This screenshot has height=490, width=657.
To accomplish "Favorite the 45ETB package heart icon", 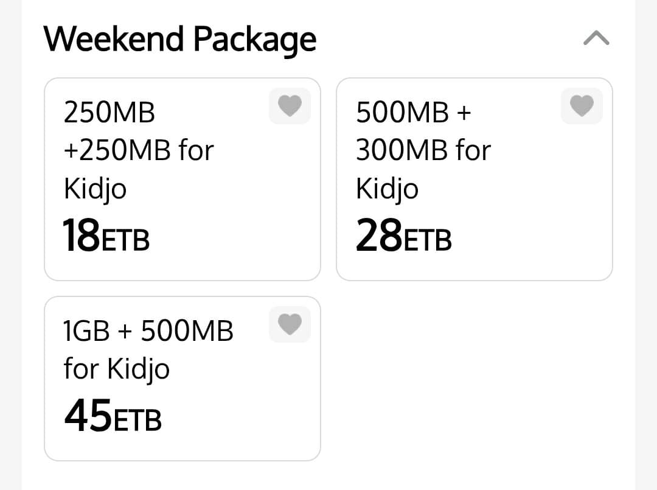I will (290, 324).
